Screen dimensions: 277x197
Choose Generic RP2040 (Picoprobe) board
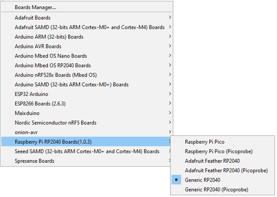tap(222, 189)
